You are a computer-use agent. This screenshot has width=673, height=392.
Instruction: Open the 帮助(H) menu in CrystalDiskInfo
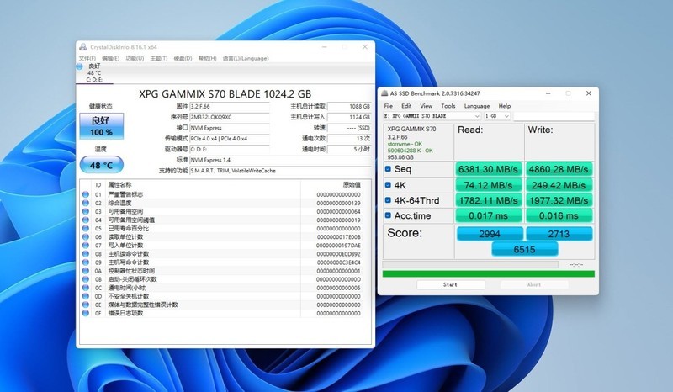pyautogui.click(x=207, y=58)
